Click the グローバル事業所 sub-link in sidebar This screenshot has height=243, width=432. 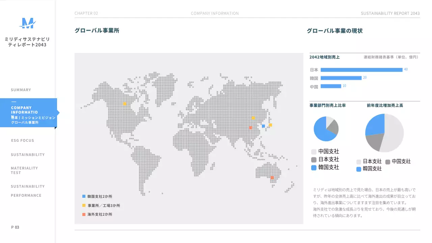pos(25,122)
